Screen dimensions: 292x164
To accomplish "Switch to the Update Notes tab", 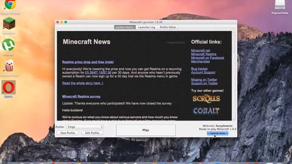I will click(125, 27).
